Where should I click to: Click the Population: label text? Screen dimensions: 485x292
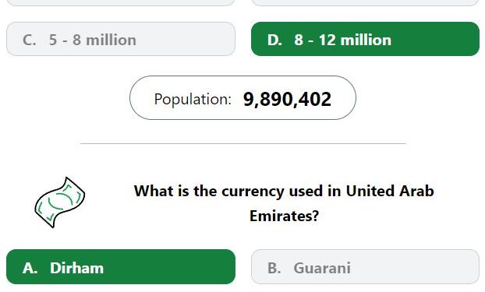tap(193, 99)
